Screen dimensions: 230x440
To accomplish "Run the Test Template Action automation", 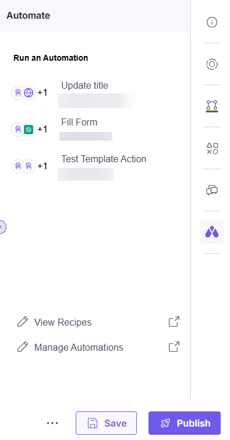I will point(104,159).
